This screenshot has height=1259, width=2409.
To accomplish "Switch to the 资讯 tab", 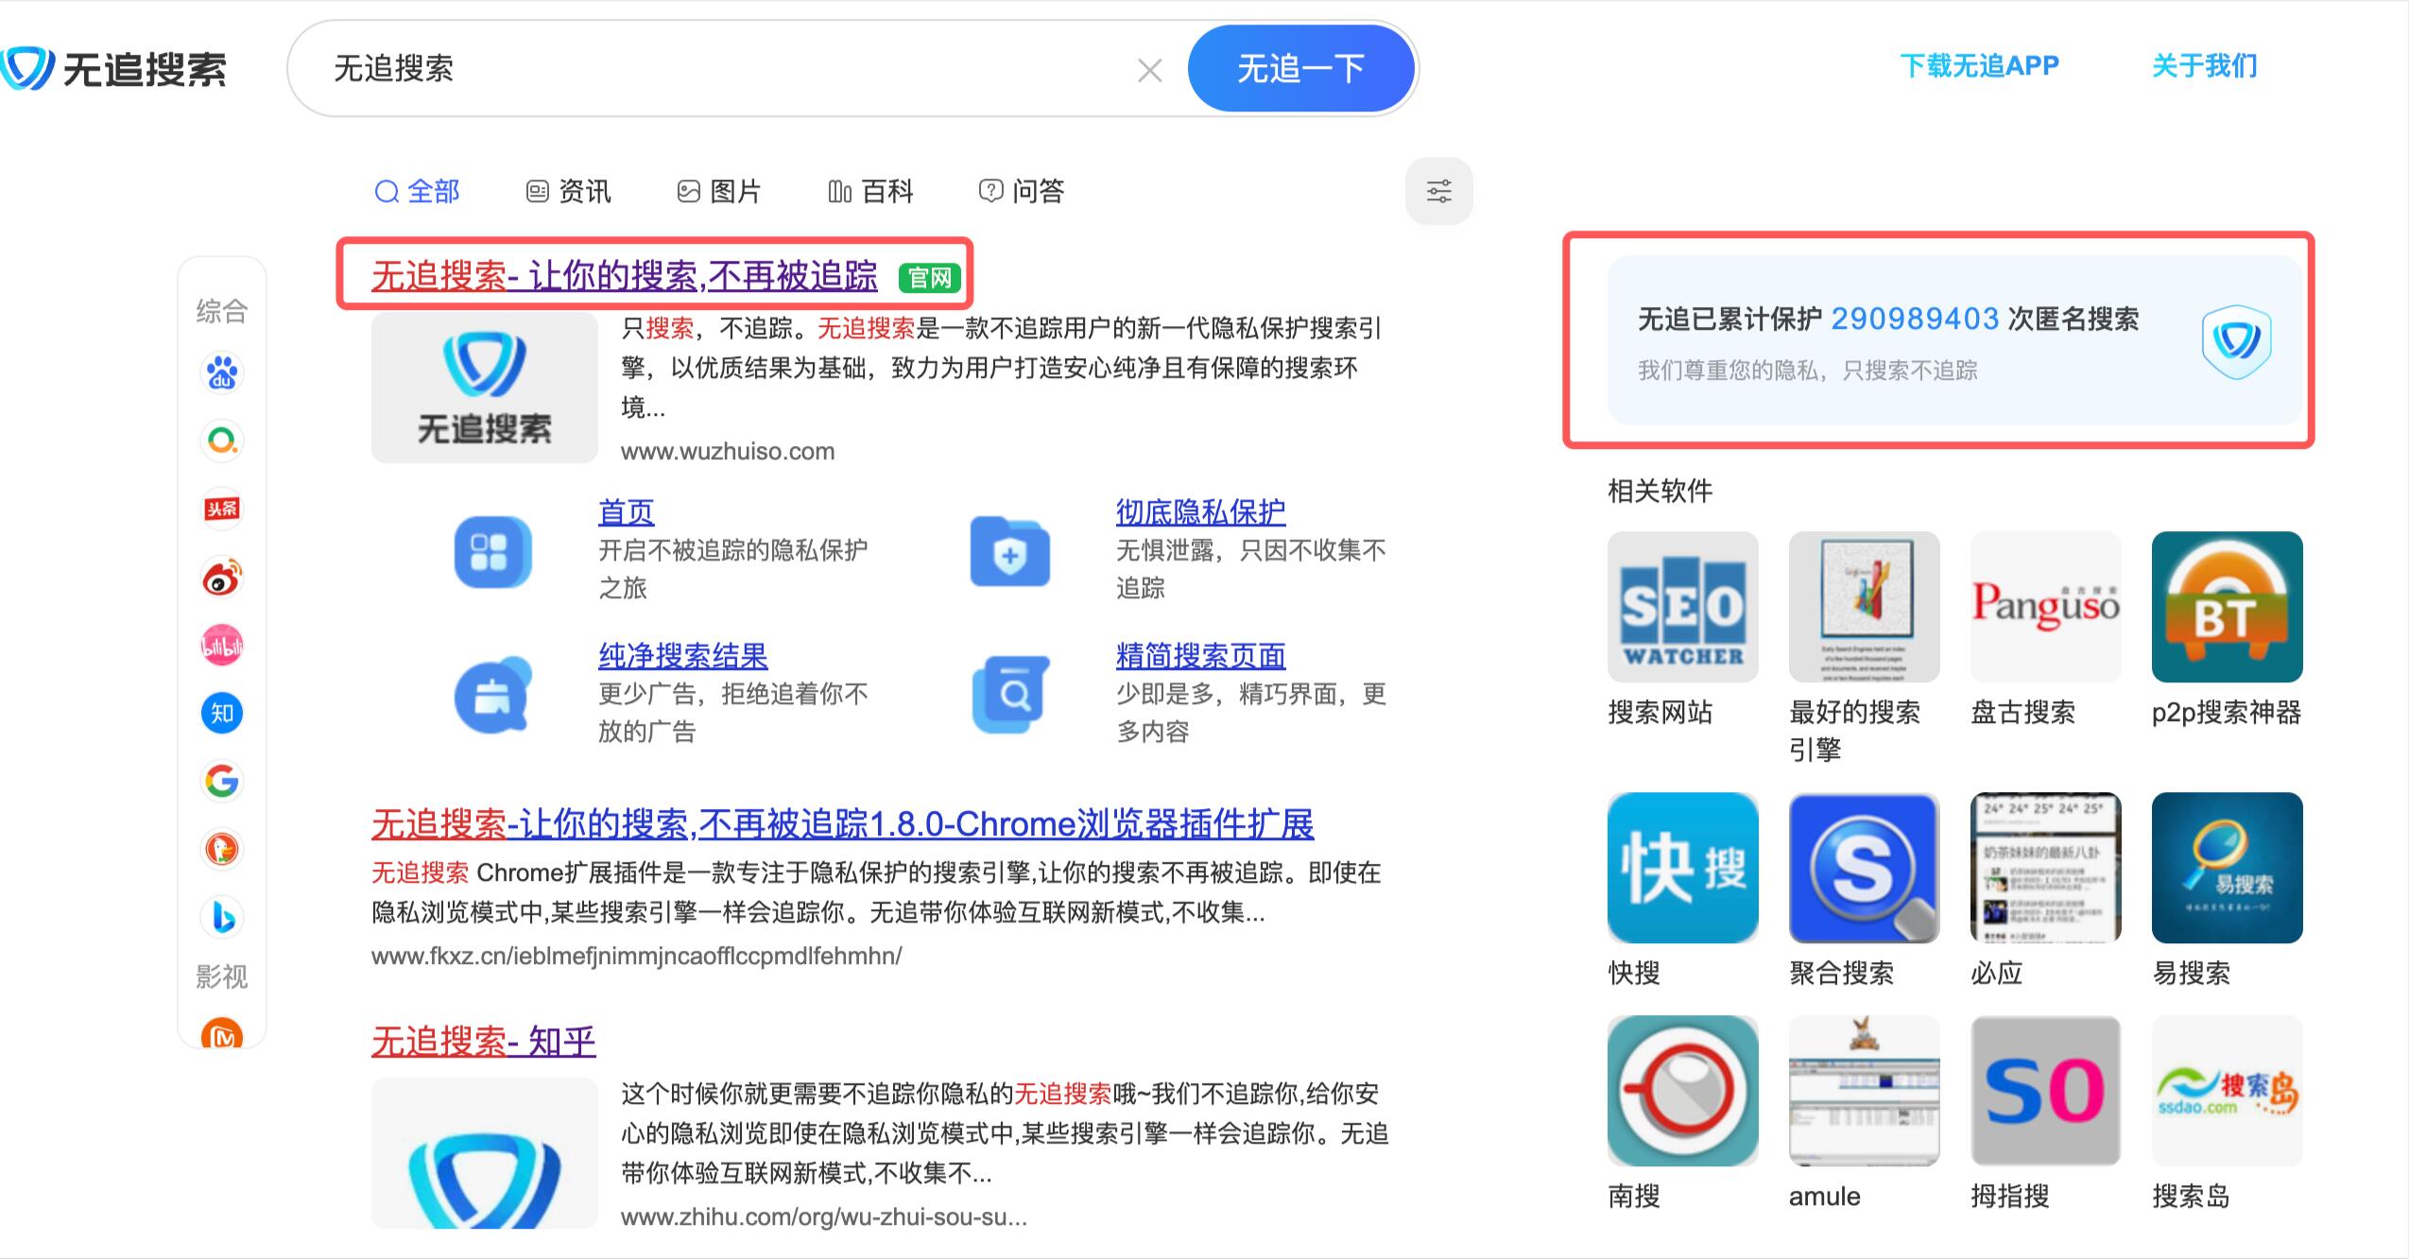I will 569,192.
